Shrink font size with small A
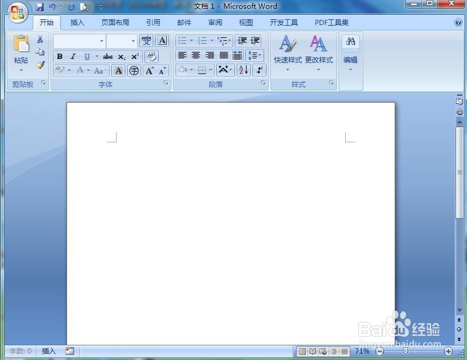Image resolution: width=467 pixels, height=360 pixels. [x=162, y=71]
